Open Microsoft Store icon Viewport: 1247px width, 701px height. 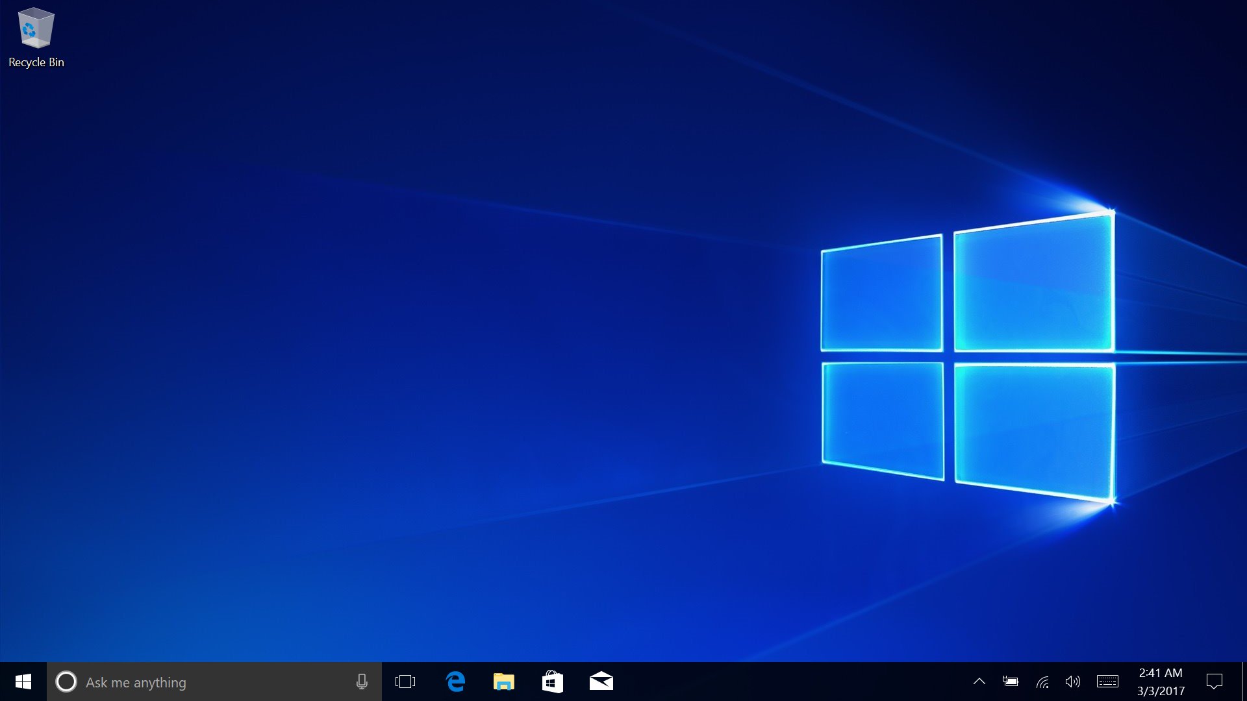click(x=551, y=682)
